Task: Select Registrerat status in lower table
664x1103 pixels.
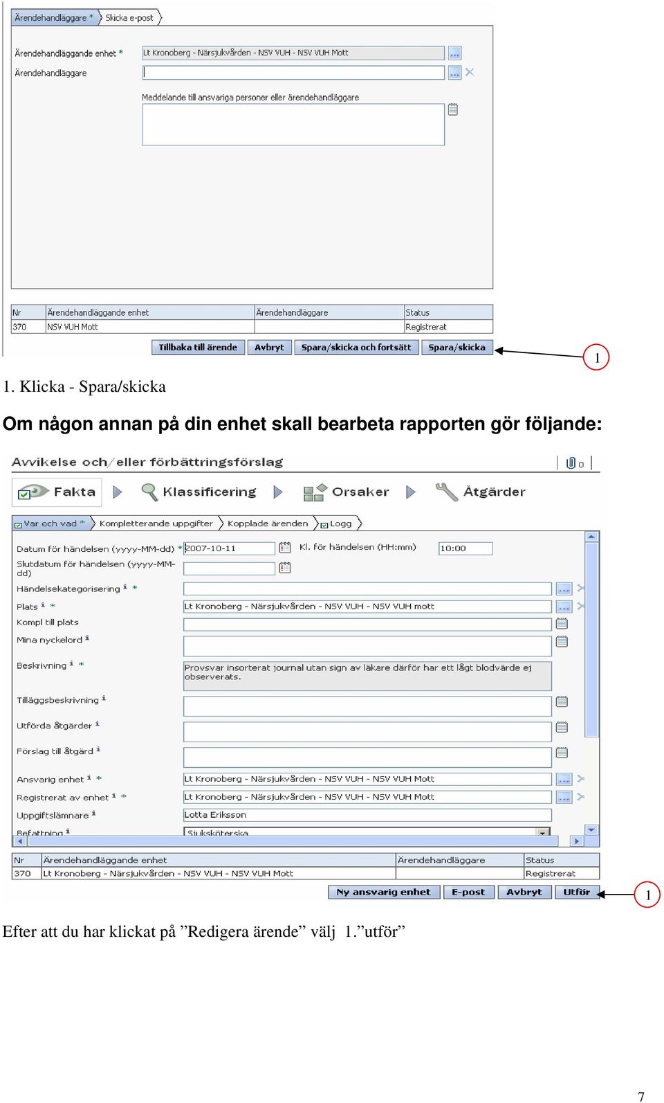Action: coord(561,874)
